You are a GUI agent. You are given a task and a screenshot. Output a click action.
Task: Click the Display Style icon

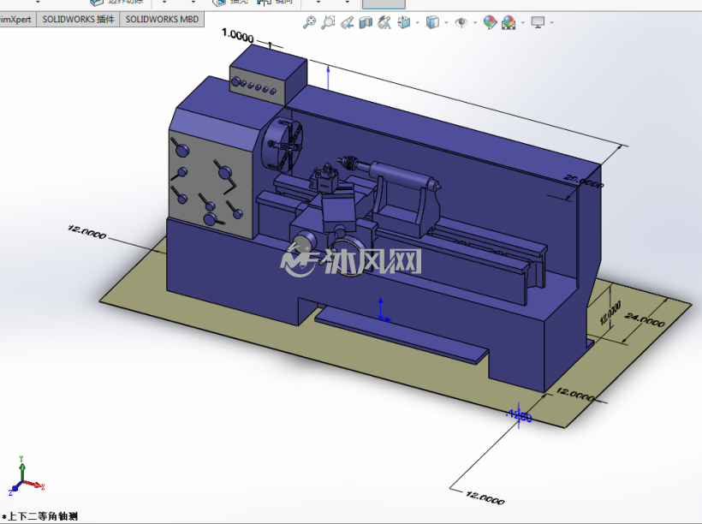point(432,22)
